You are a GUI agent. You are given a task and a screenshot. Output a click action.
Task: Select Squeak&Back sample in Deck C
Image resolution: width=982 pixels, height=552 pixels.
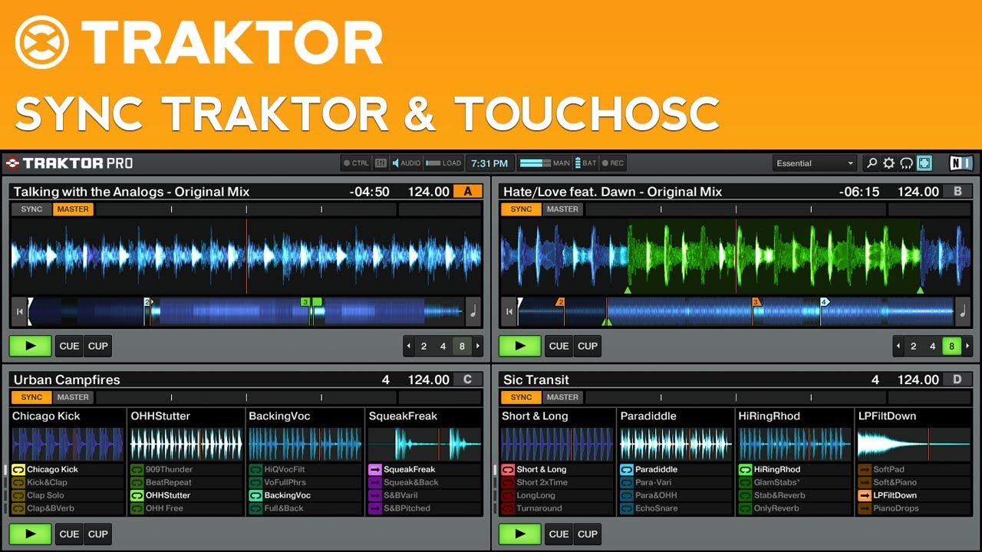(x=424, y=482)
